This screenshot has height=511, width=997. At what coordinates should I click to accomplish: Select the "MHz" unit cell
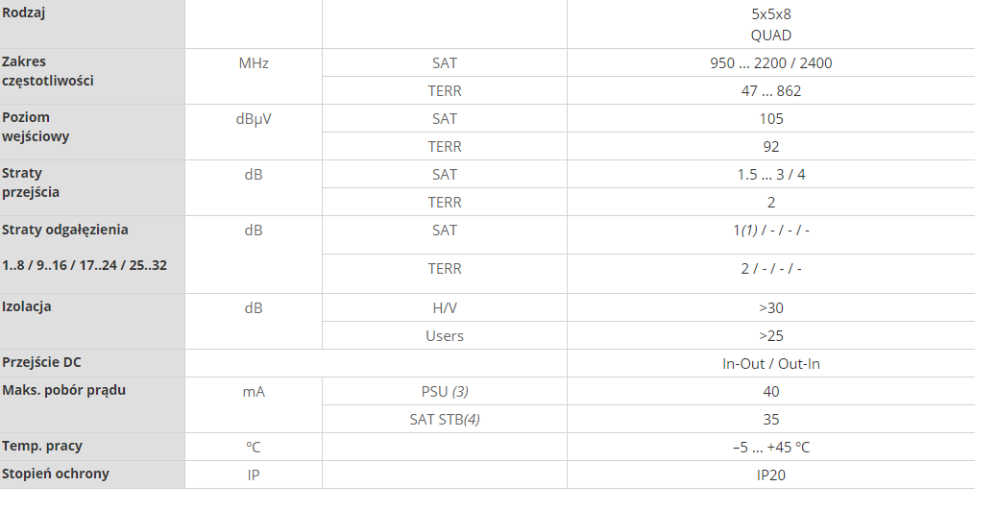pos(253,63)
